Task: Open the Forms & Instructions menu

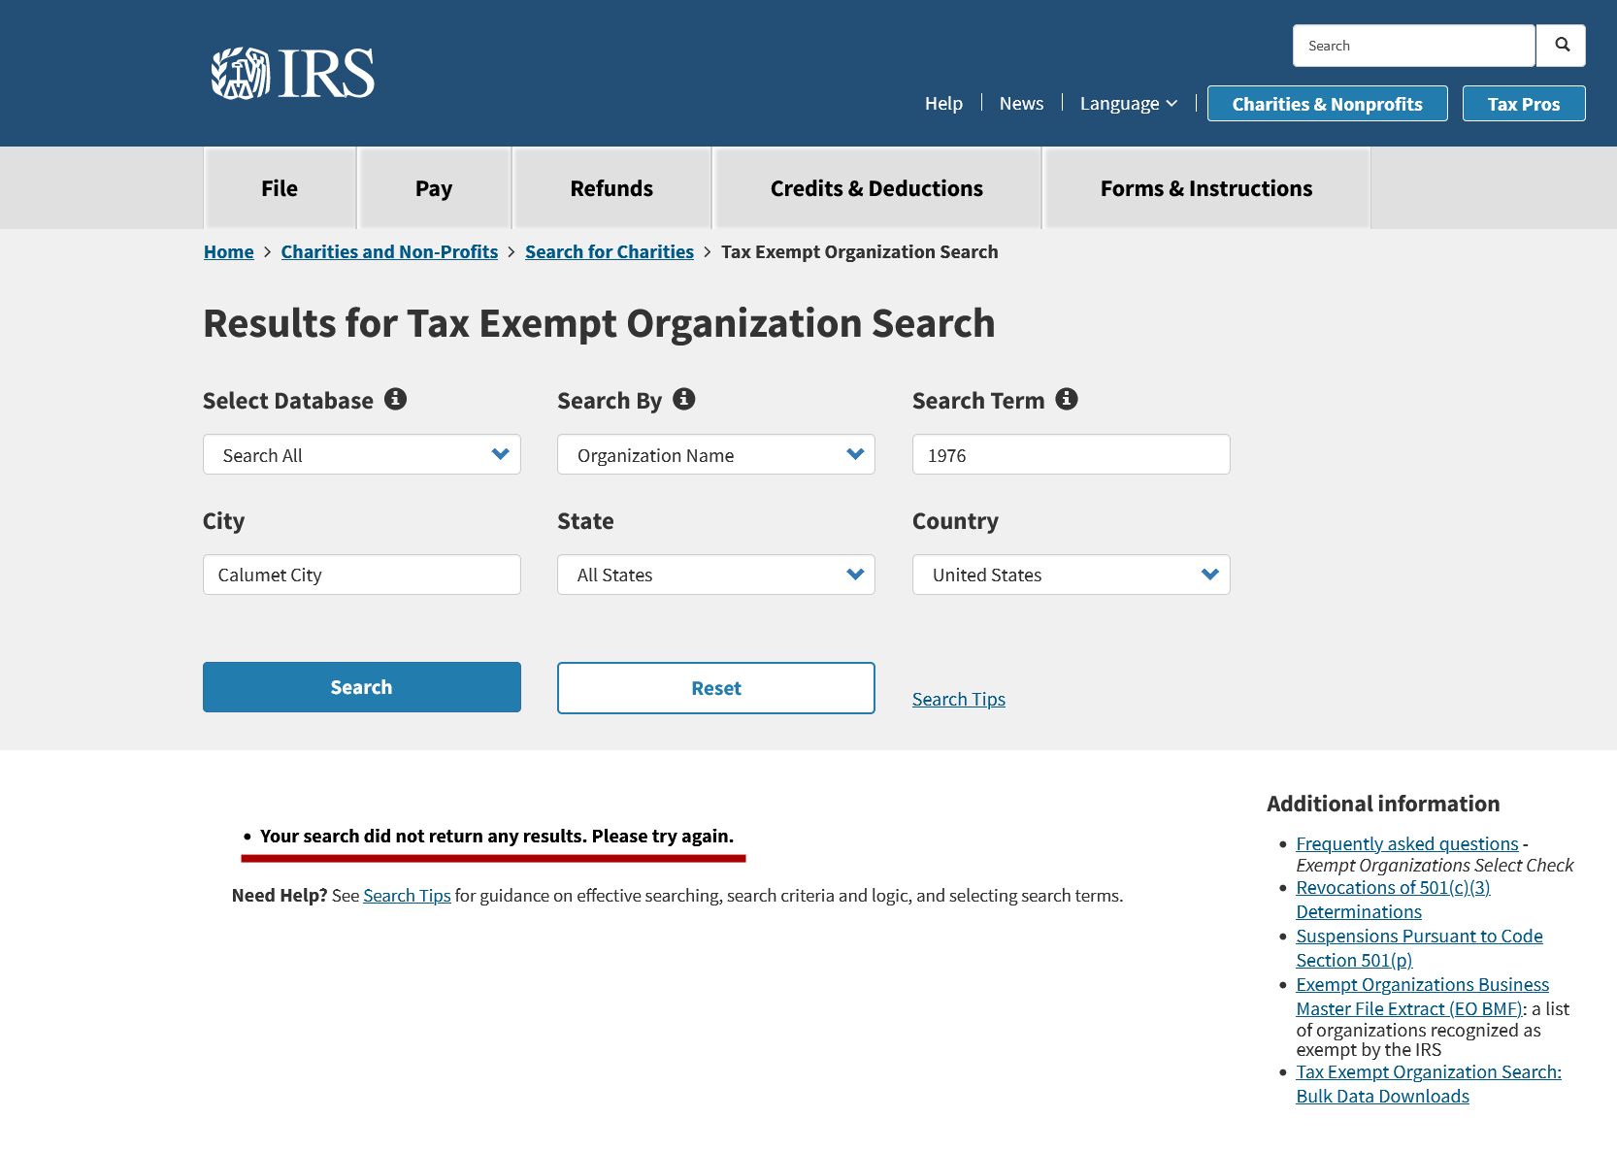Action: [1206, 188]
